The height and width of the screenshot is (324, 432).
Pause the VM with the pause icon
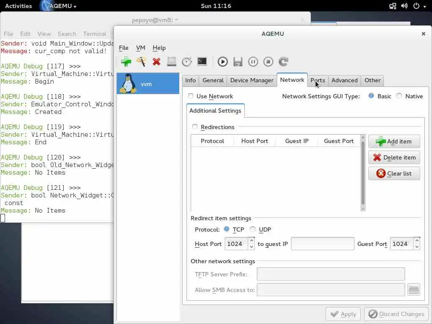(x=253, y=62)
